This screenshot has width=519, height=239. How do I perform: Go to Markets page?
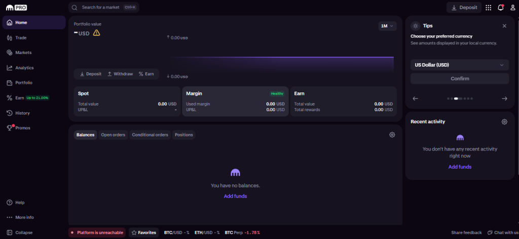click(x=34, y=53)
